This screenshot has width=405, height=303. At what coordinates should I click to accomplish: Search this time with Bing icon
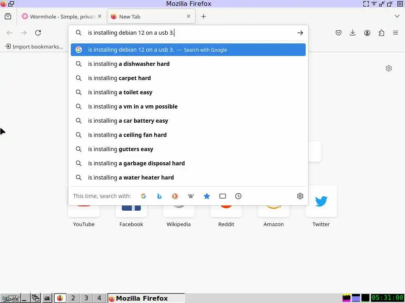(159, 196)
